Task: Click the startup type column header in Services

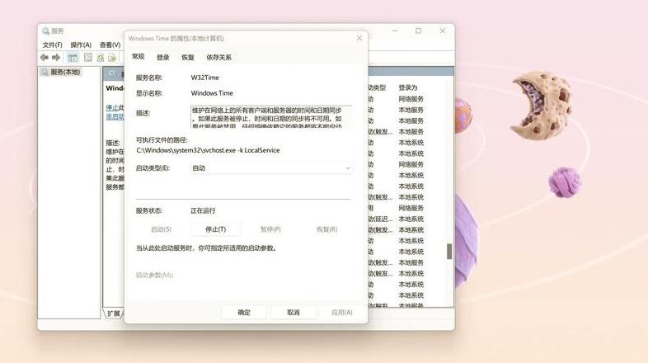Action: 377,87
